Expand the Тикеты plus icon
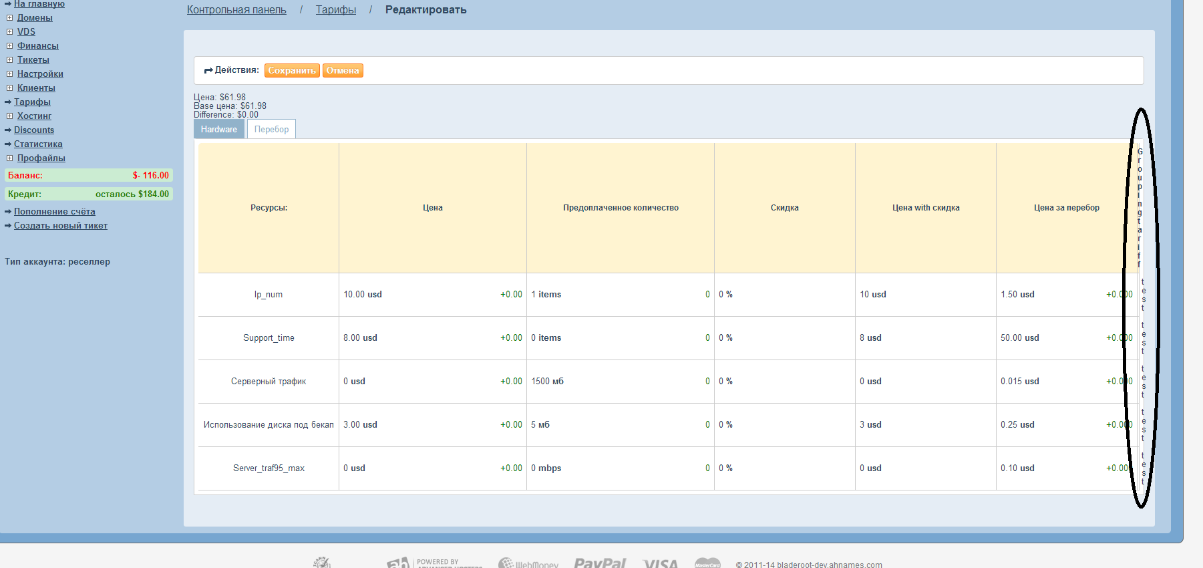The image size is (1203, 568). point(10,60)
